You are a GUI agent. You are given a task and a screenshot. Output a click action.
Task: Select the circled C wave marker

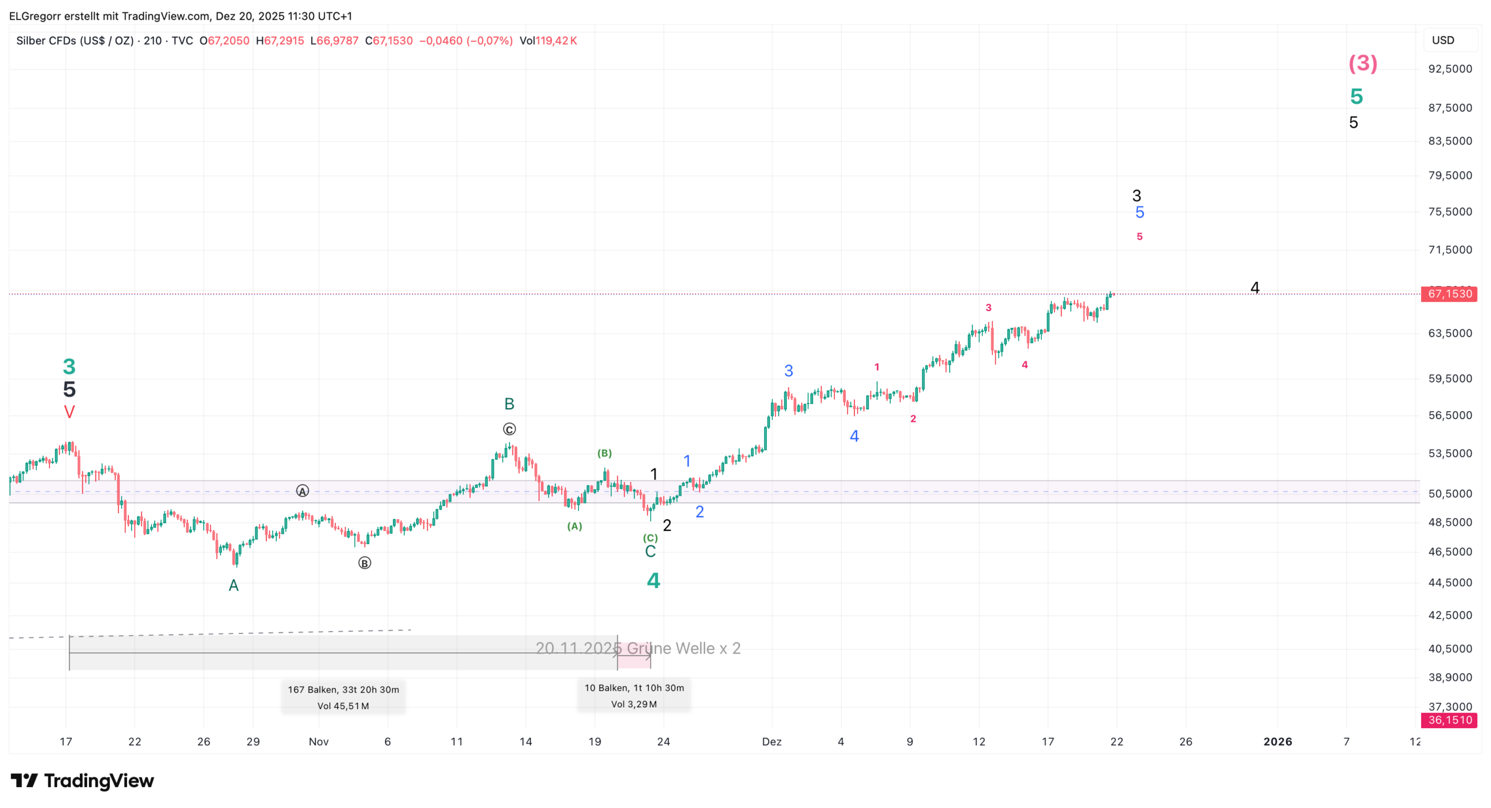(x=509, y=429)
